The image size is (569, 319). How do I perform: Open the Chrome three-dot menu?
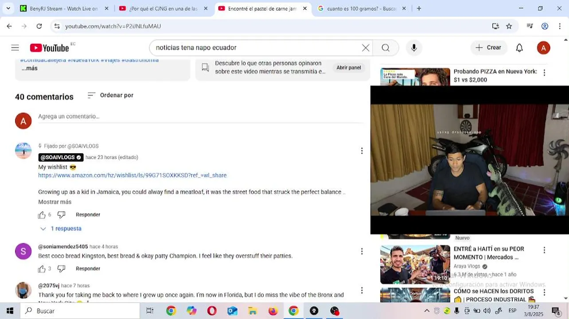pos(560,26)
